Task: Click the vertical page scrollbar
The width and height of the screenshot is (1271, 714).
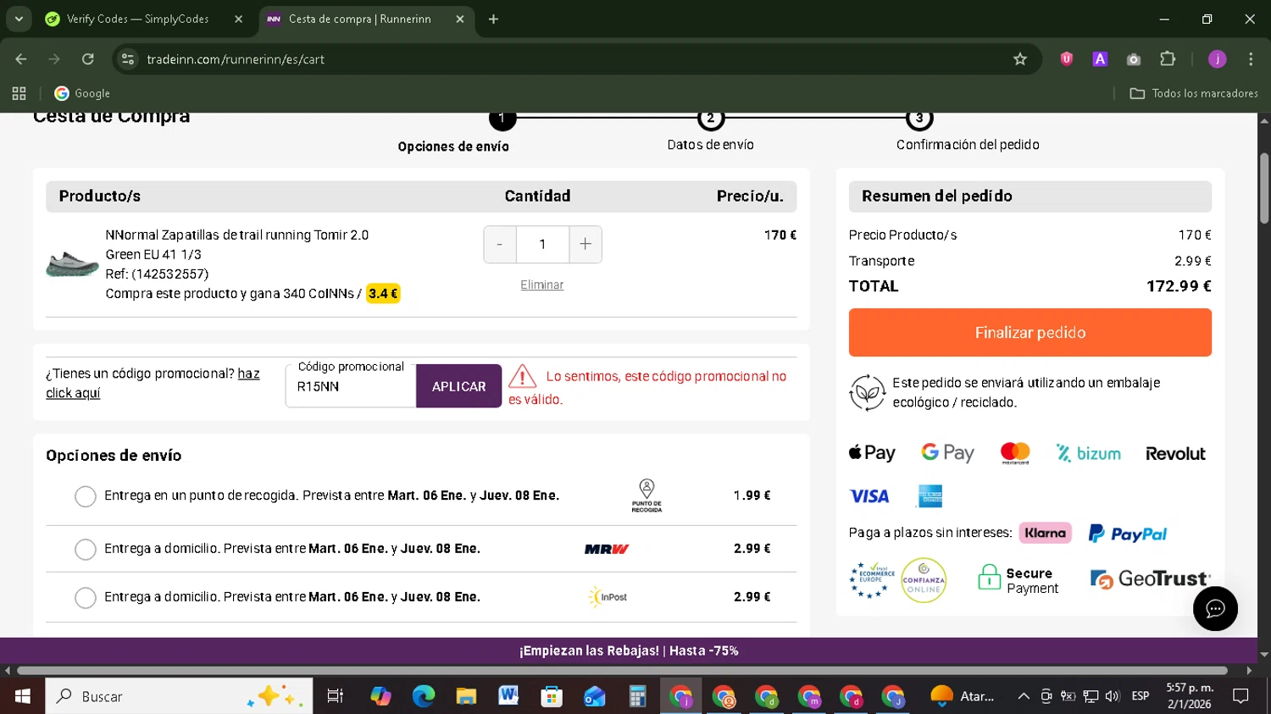Action: point(1264,188)
